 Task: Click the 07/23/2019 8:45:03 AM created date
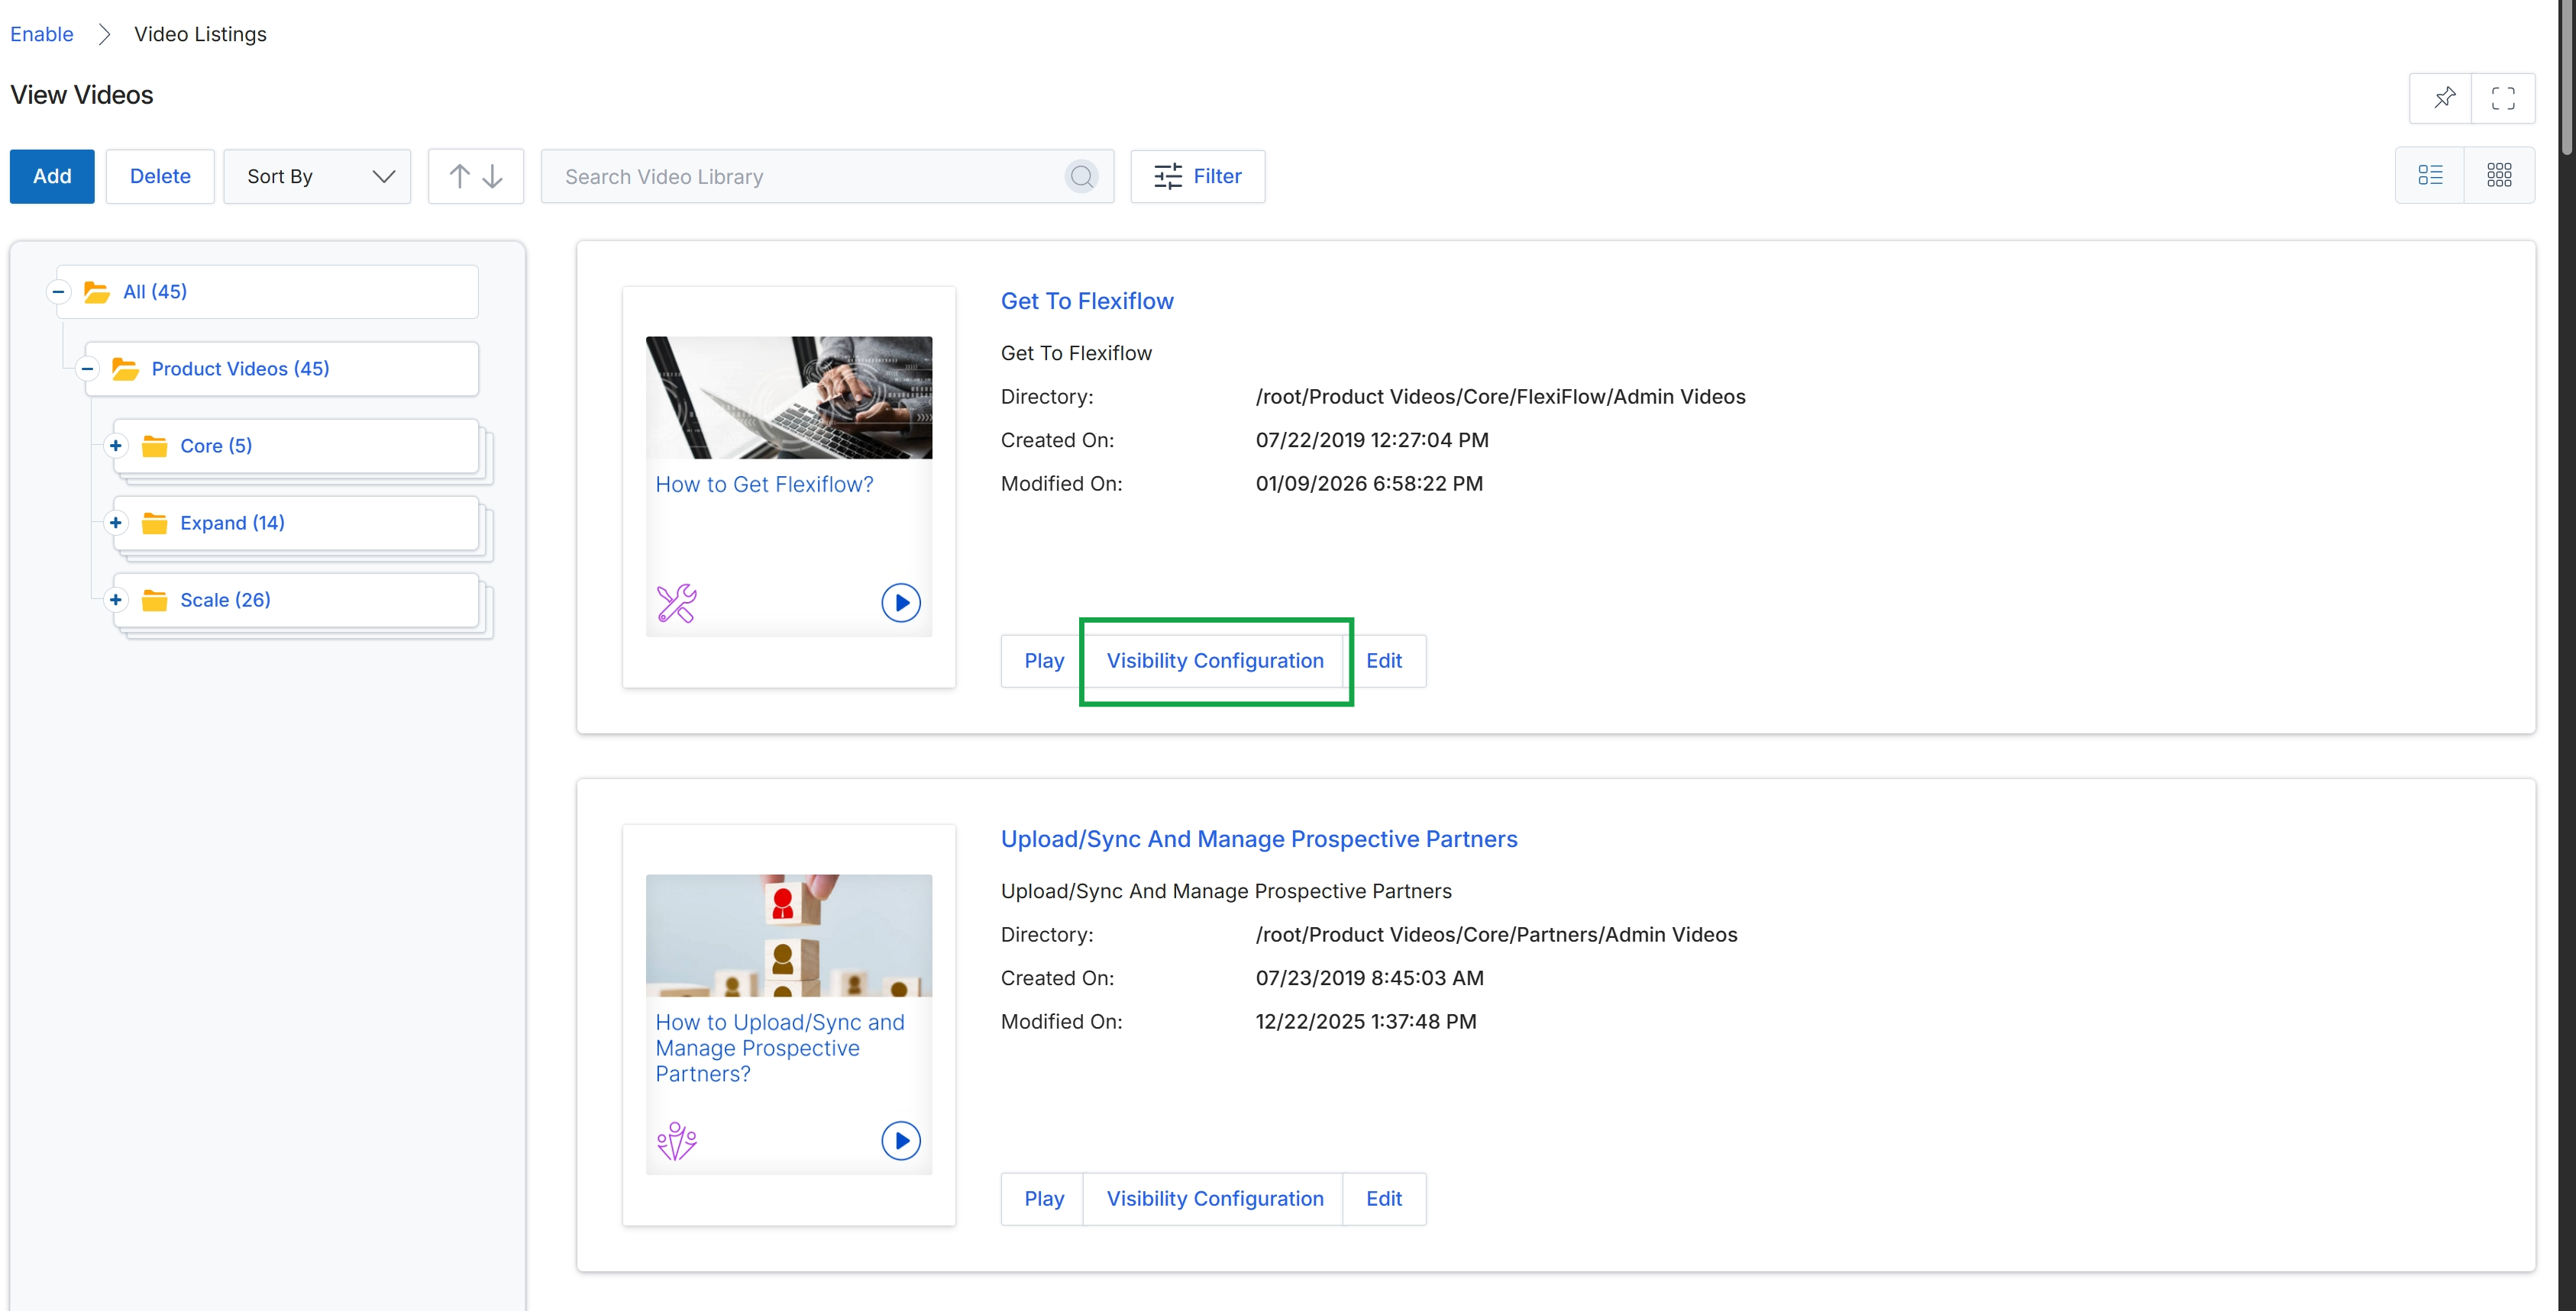click(x=1369, y=978)
